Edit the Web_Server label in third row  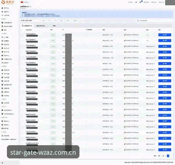click(150, 47)
